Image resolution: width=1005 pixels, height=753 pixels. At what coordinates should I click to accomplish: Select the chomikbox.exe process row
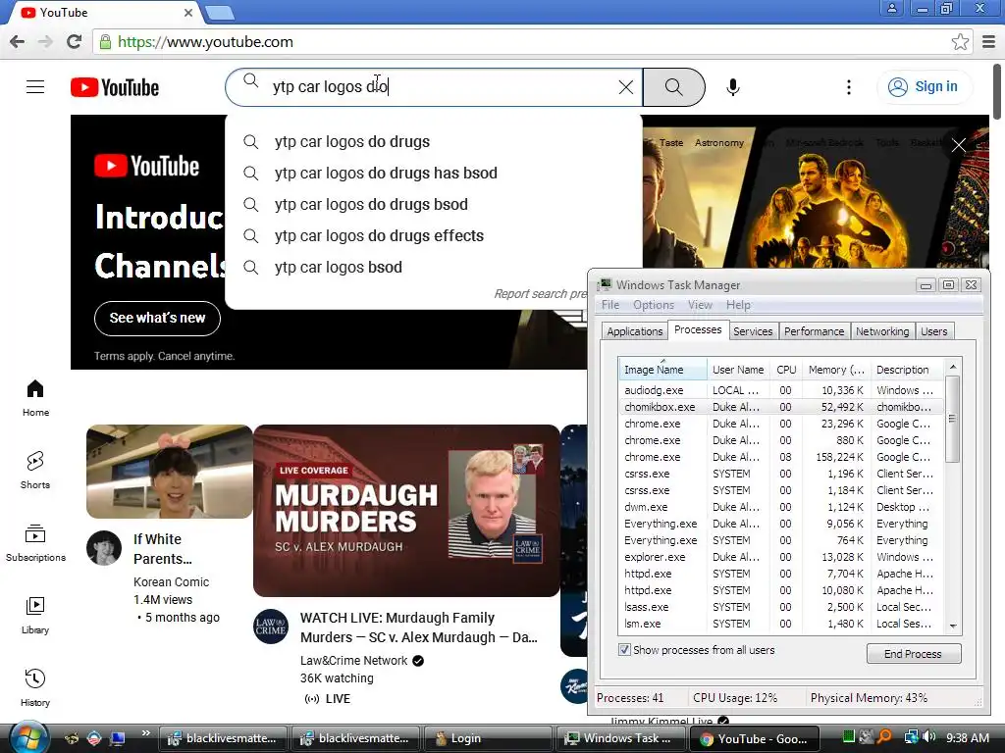click(x=780, y=407)
